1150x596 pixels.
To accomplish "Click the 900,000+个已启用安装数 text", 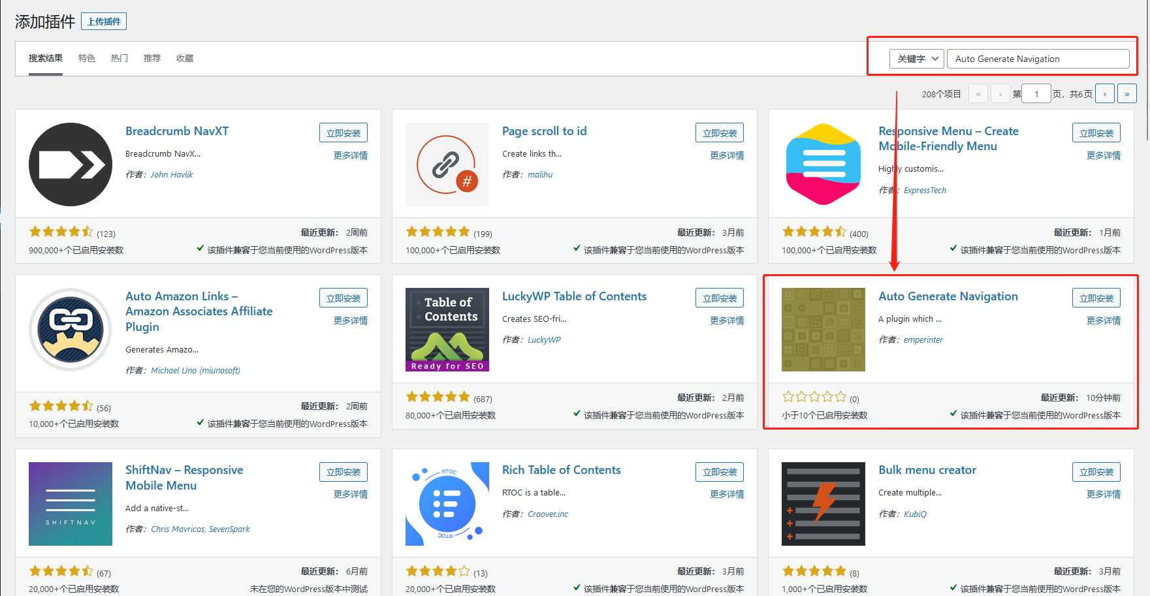I will (76, 250).
